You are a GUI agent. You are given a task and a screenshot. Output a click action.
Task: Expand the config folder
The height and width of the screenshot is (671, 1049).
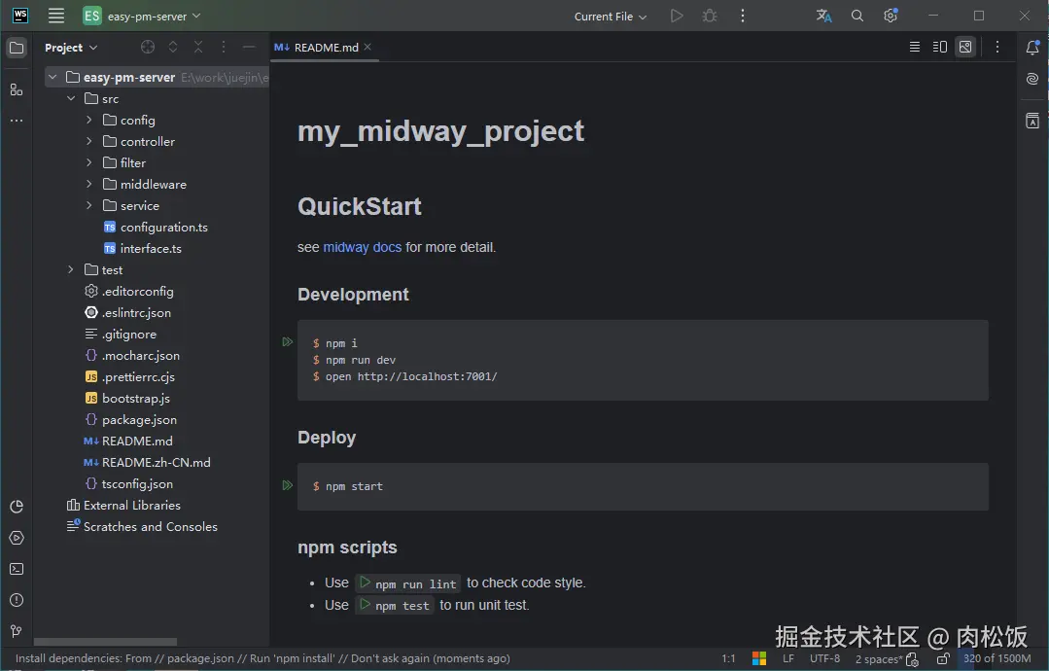(x=89, y=120)
